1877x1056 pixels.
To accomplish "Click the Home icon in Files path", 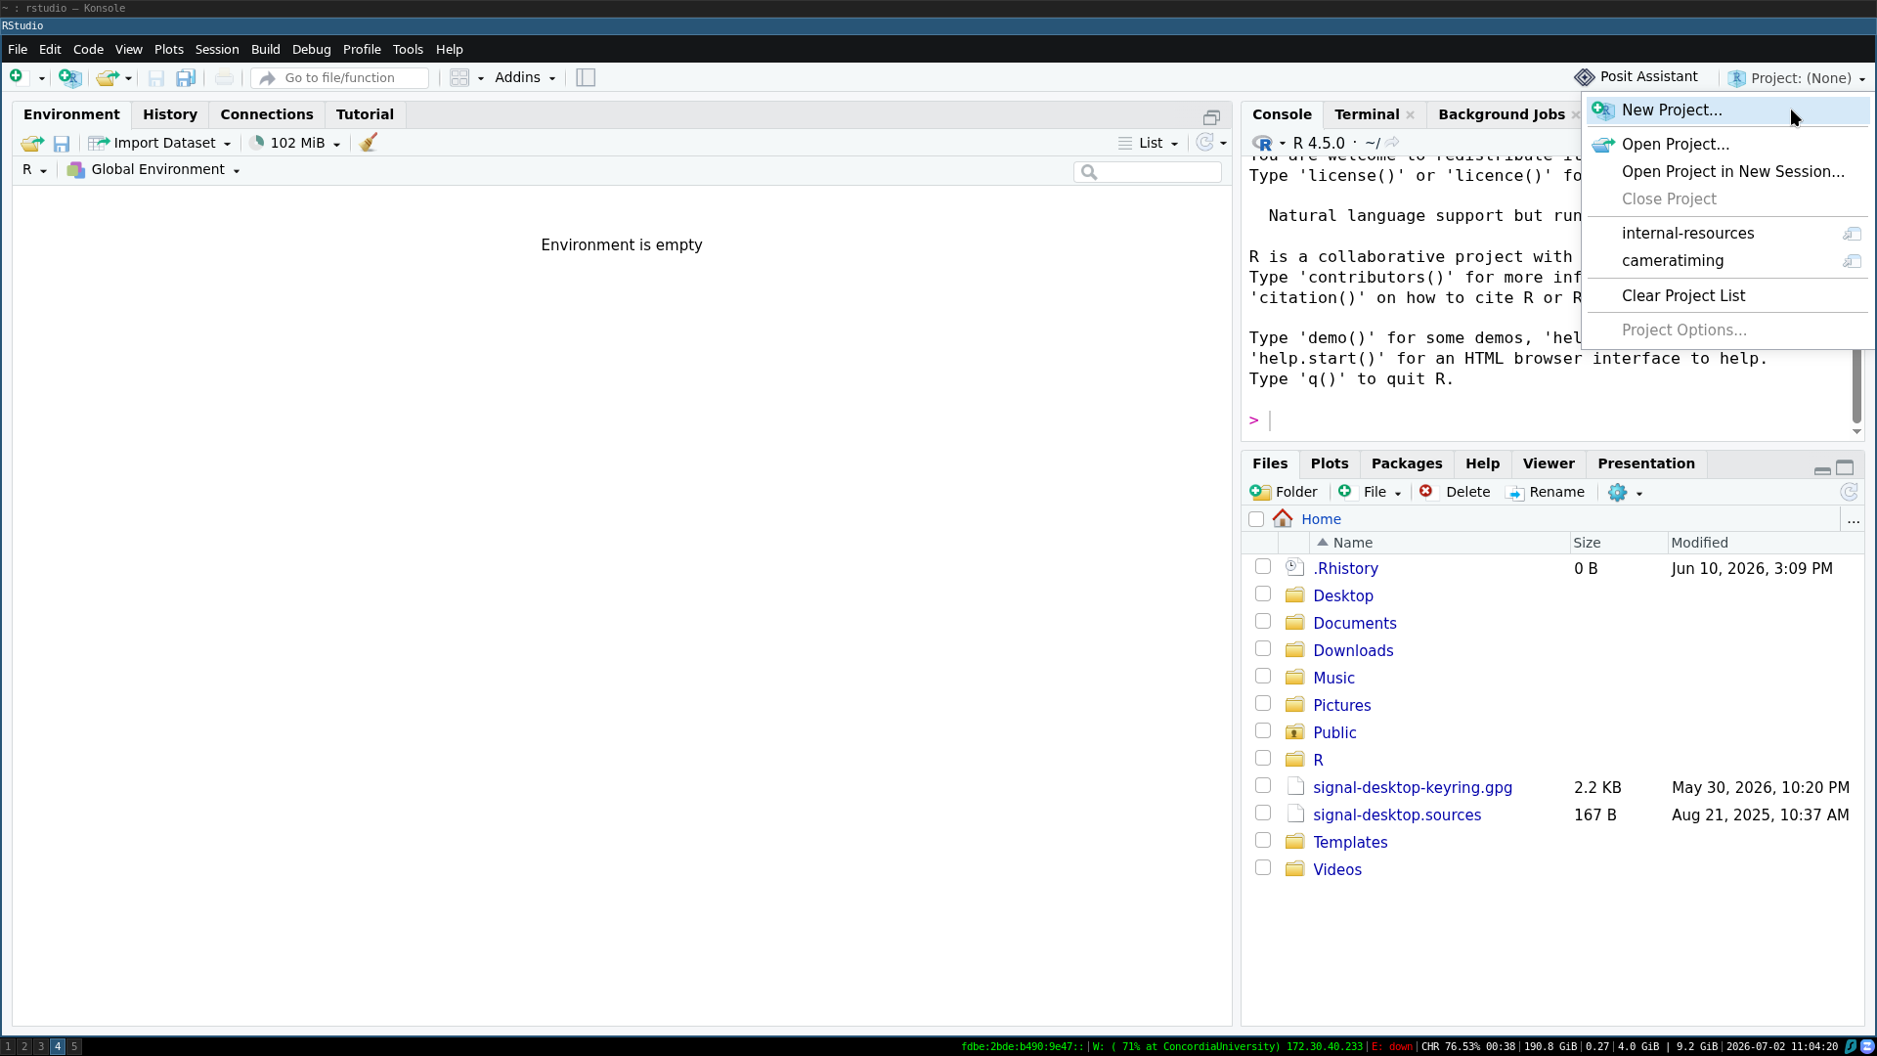I will coord(1283,518).
